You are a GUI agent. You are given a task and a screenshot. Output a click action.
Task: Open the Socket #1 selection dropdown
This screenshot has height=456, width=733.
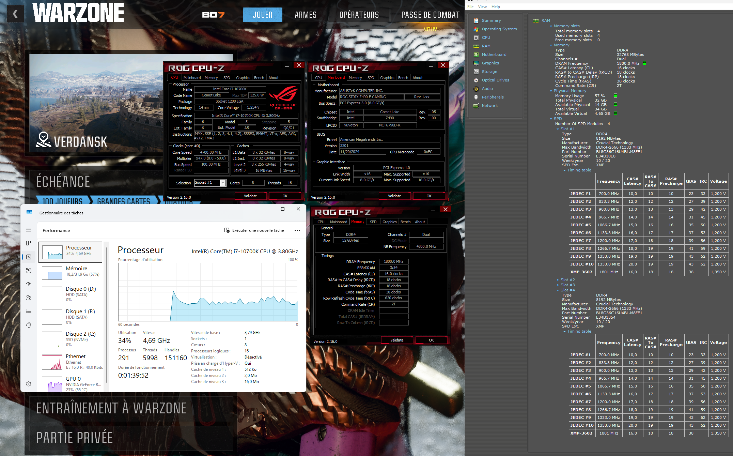pyautogui.click(x=223, y=183)
